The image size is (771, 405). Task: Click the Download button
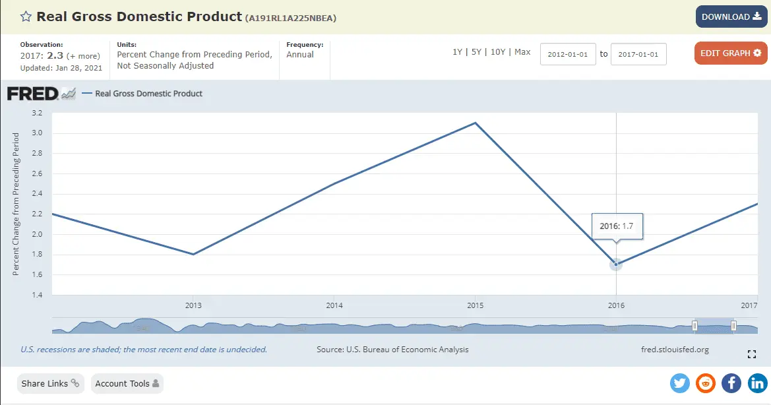(x=731, y=17)
